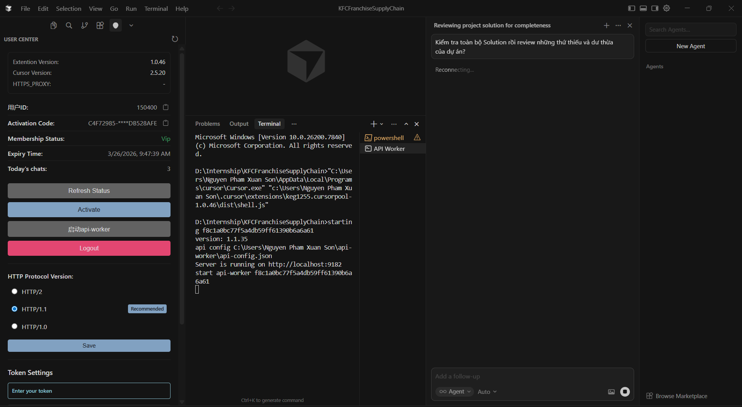Close the chat panel
742x407 pixels.
click(630, 25)
